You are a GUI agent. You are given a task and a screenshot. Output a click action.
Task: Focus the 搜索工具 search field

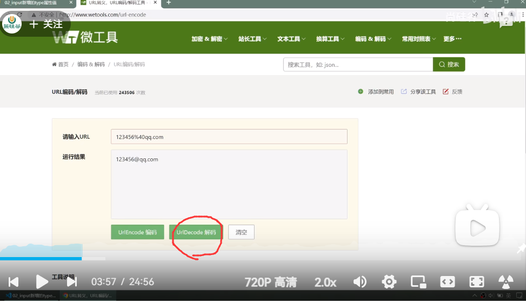(358, 64)
